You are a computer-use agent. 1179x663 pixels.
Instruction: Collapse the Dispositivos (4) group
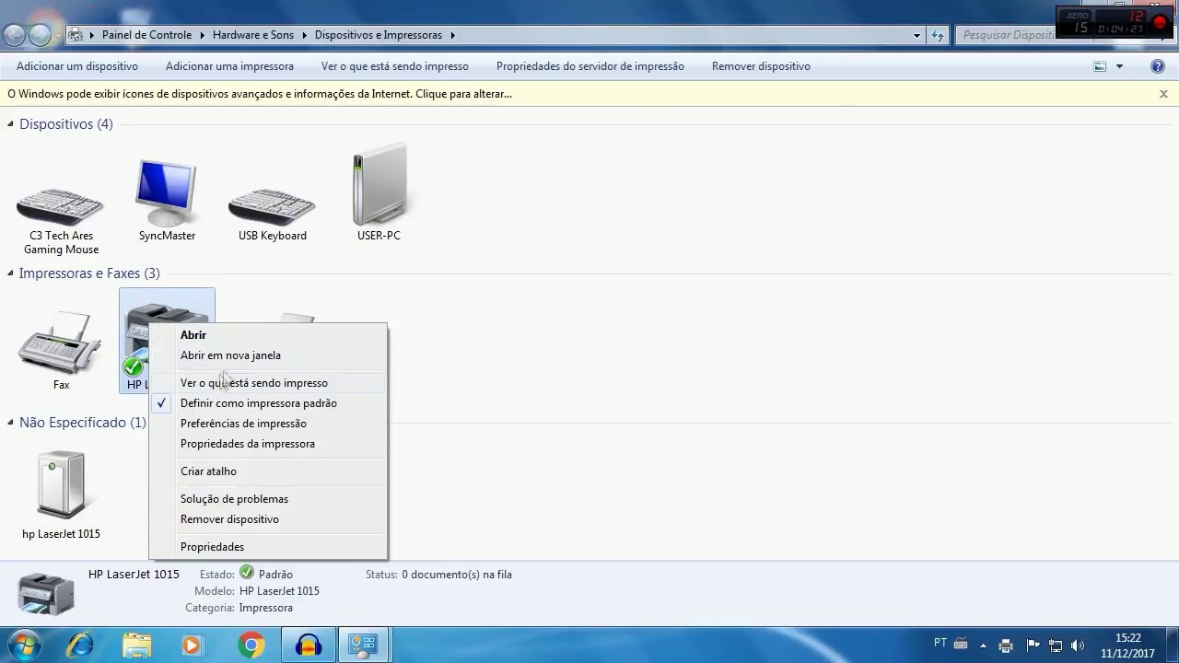click(11, 123)
